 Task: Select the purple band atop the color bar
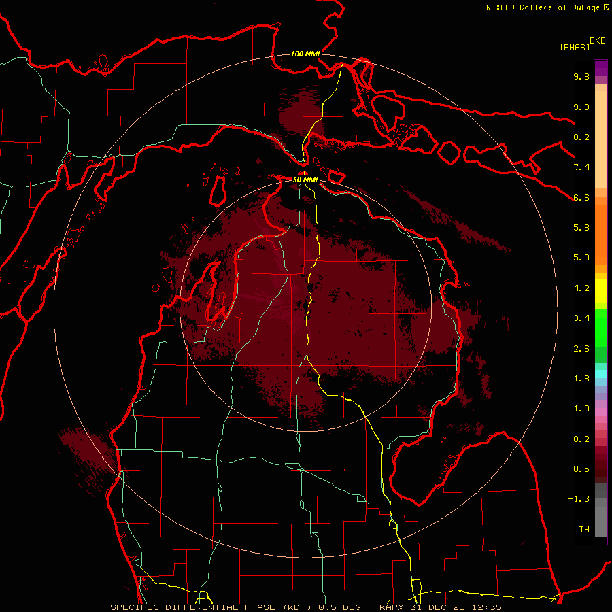tap(600, 68)
